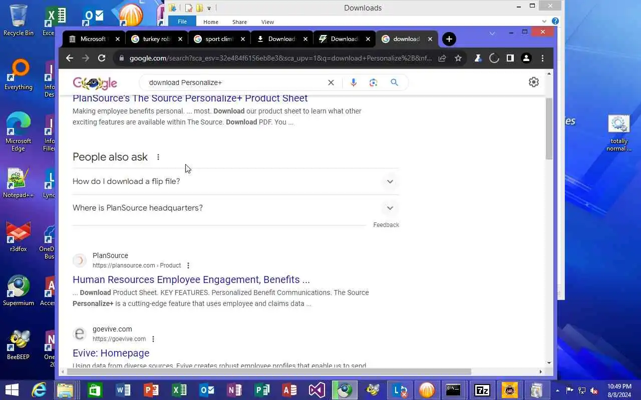Switch to the Microsoft tab
Screen dimensions: 641x400
coord(93,39)
